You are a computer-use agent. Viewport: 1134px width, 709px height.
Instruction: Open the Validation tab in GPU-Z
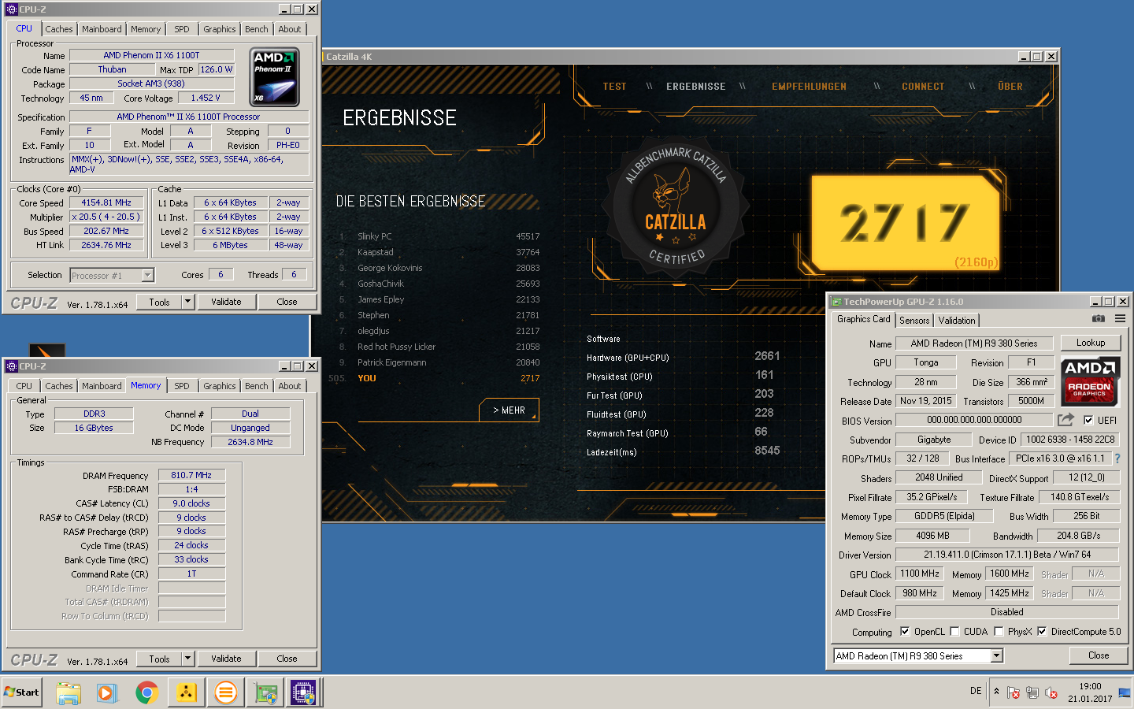point(957,320)
